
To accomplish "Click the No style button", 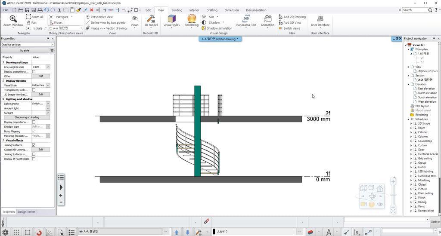I will (x=25, y=51).
